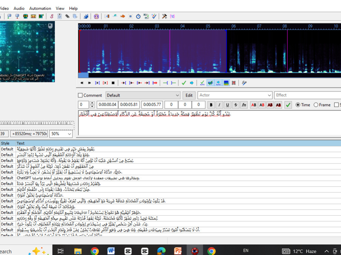Play from selection start to file end
This screenshot has width=341, height=255.
point(155,83)
